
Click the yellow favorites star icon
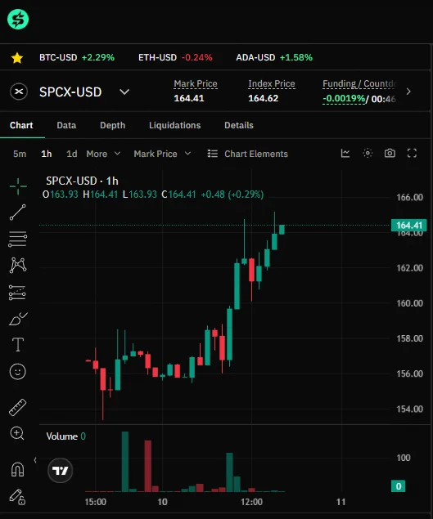17,58
